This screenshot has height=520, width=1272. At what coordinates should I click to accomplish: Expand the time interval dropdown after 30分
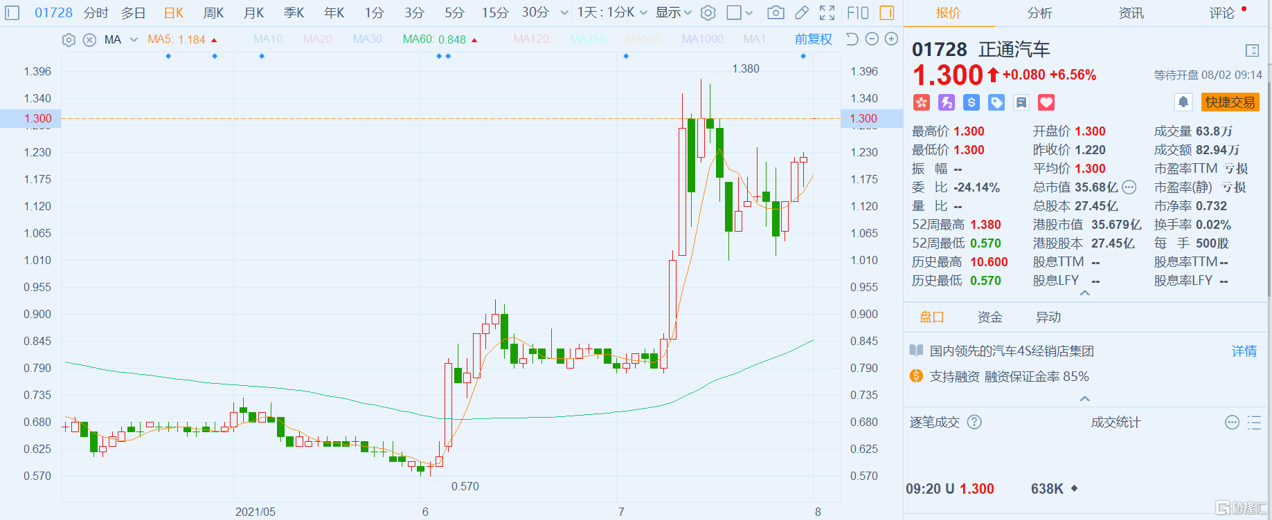pos(564,12)
